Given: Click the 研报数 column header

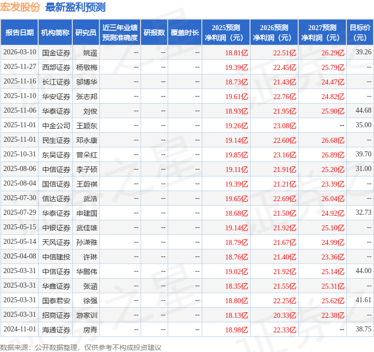Looking at the screenshot, I should pyautogui.click(x=154, y=33).
